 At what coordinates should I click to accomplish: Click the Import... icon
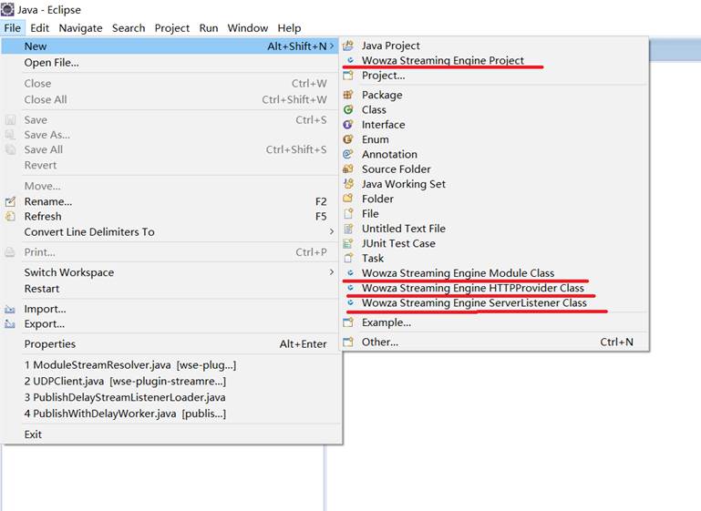pos(10,309)
